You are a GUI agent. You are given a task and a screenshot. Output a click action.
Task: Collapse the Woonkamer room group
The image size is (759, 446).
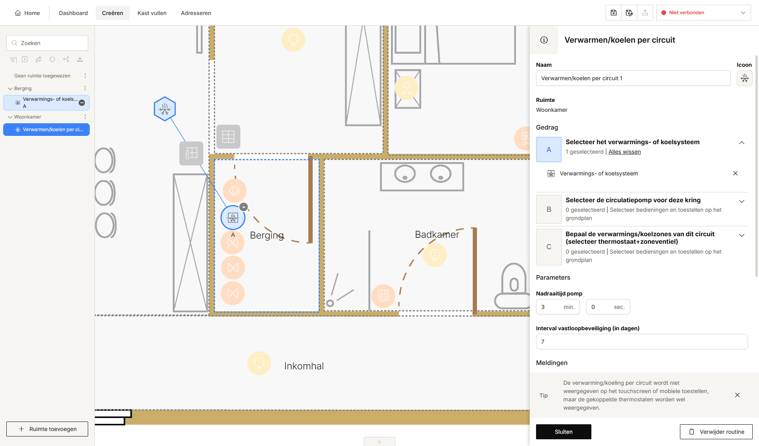click(x=10, y=117)
